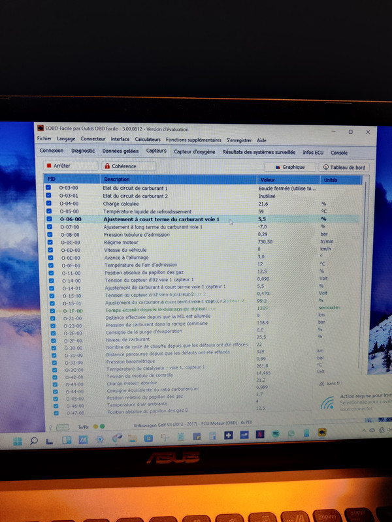
Task: Sort by the Description column header
Action: pos(178,179)
